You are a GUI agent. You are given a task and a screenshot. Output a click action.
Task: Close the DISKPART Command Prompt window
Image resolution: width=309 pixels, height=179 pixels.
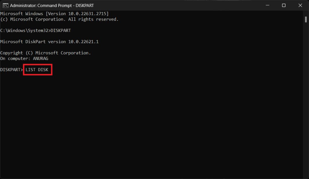point(300,5)
